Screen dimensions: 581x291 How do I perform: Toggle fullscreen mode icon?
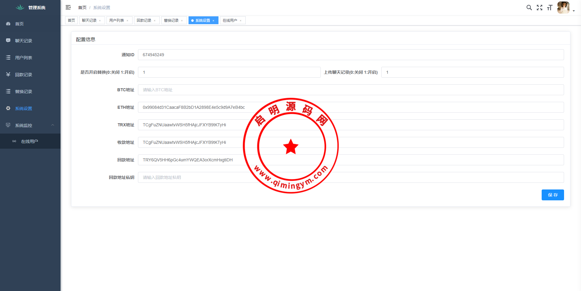pyautogui.click(x=540, y=8)
